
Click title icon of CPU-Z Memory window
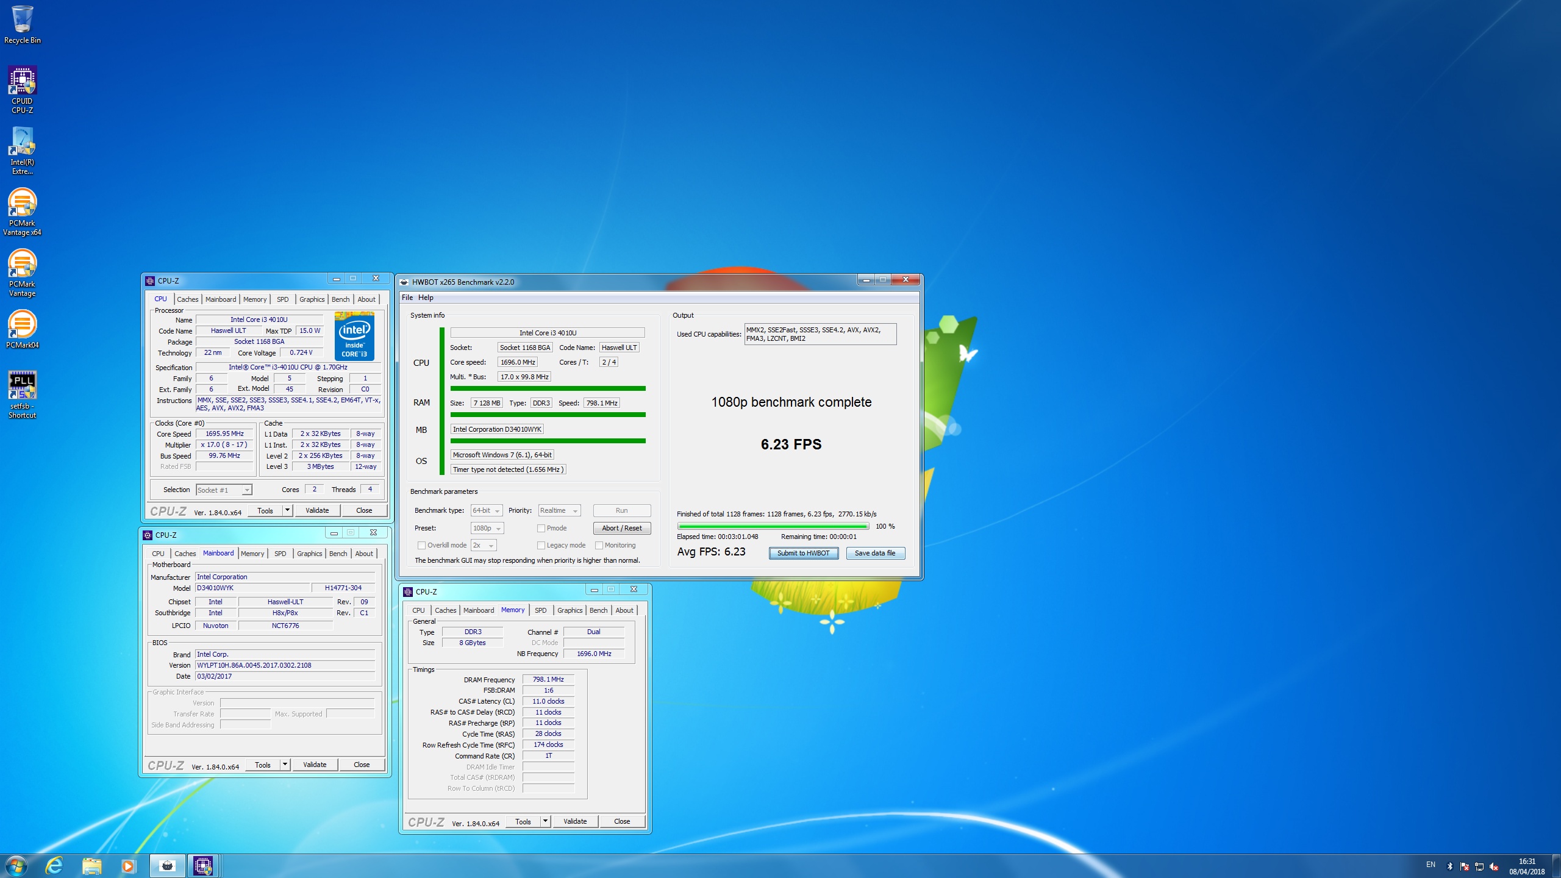pyautogui.click(x=408, y=591)
